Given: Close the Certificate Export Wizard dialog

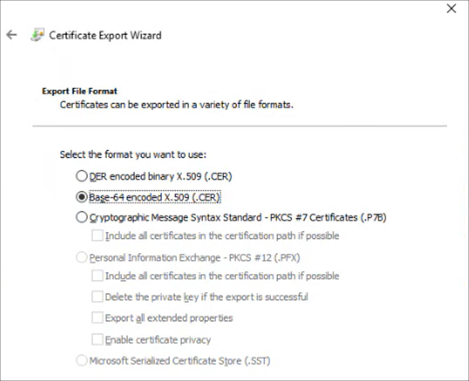Looking at the screenshot, I should pyautogui.click(x=451, y=8).
